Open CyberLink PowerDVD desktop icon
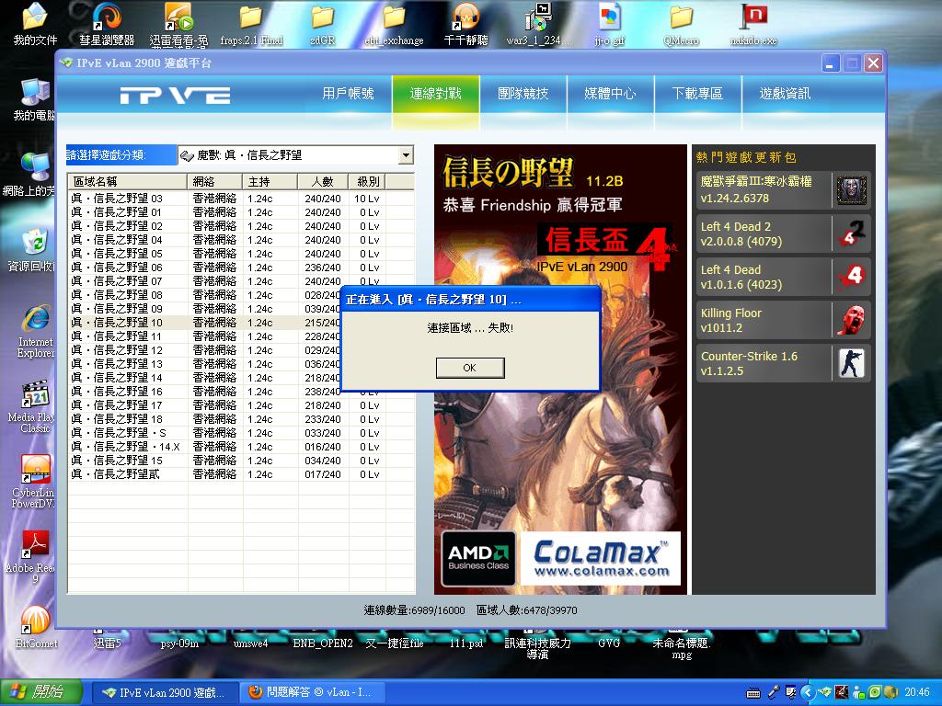 coord(34,482)
